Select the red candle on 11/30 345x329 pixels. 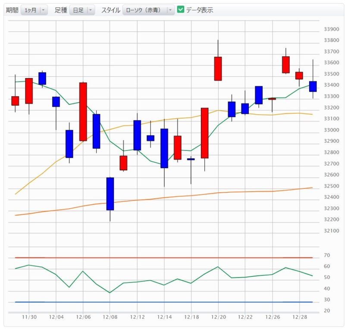29,91
